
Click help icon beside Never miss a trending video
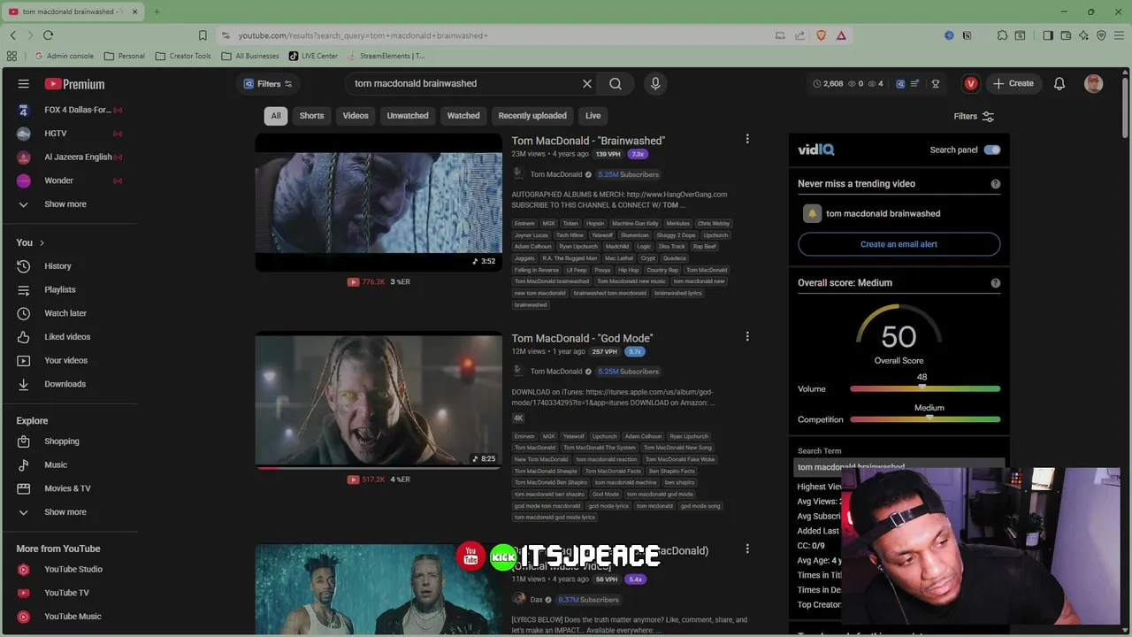(996, 184)
